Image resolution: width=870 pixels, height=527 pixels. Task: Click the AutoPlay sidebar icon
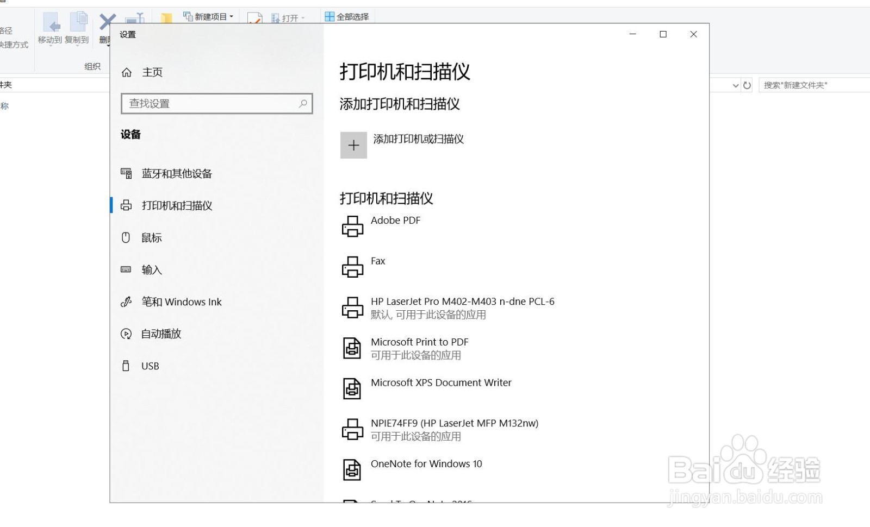[126, 334]
